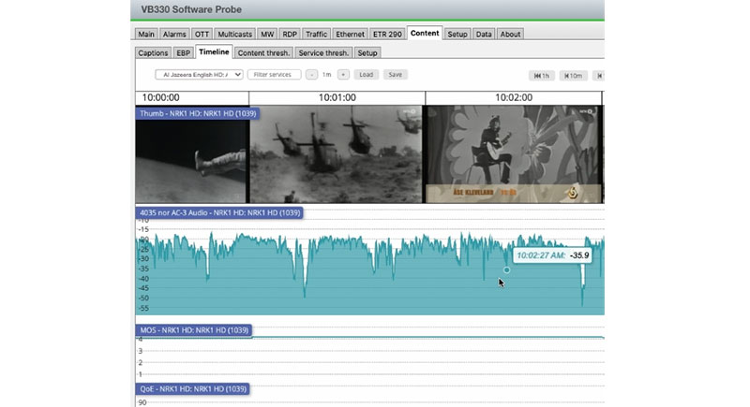Click the Thumb - NRK1 HD track label

[198, 113]
